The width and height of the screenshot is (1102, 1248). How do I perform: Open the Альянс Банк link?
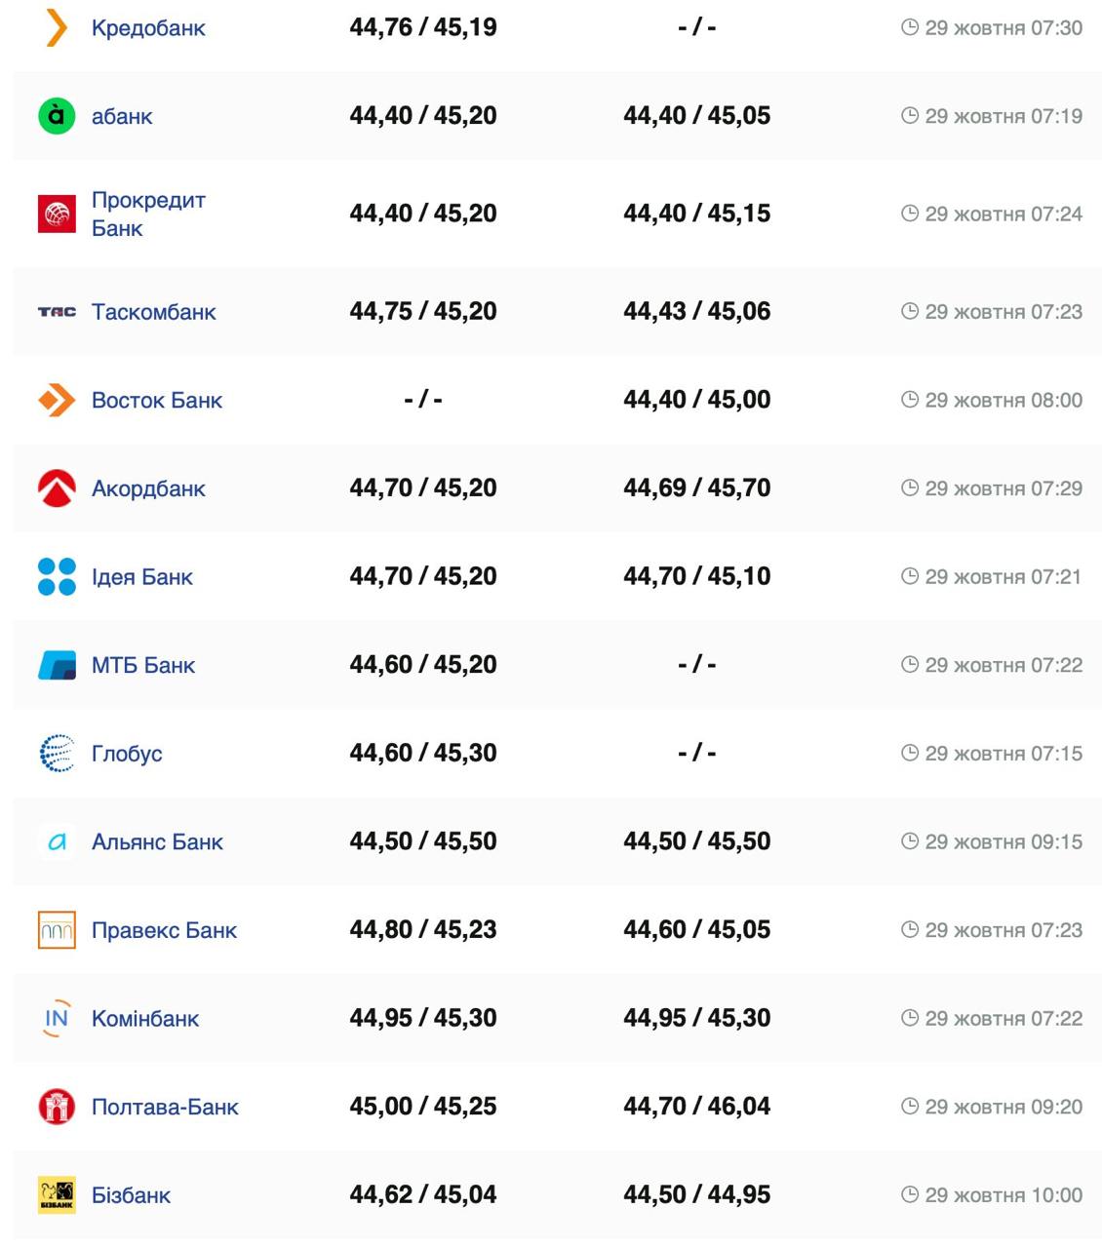point(157,841)
